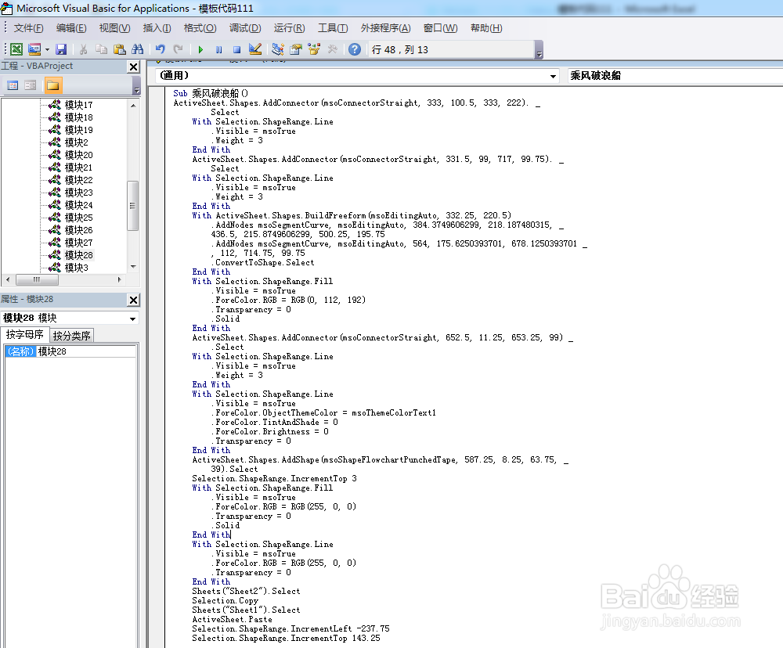Click the blue Help question mark icon
783x648 pixels.
click(x=355, y=49)
